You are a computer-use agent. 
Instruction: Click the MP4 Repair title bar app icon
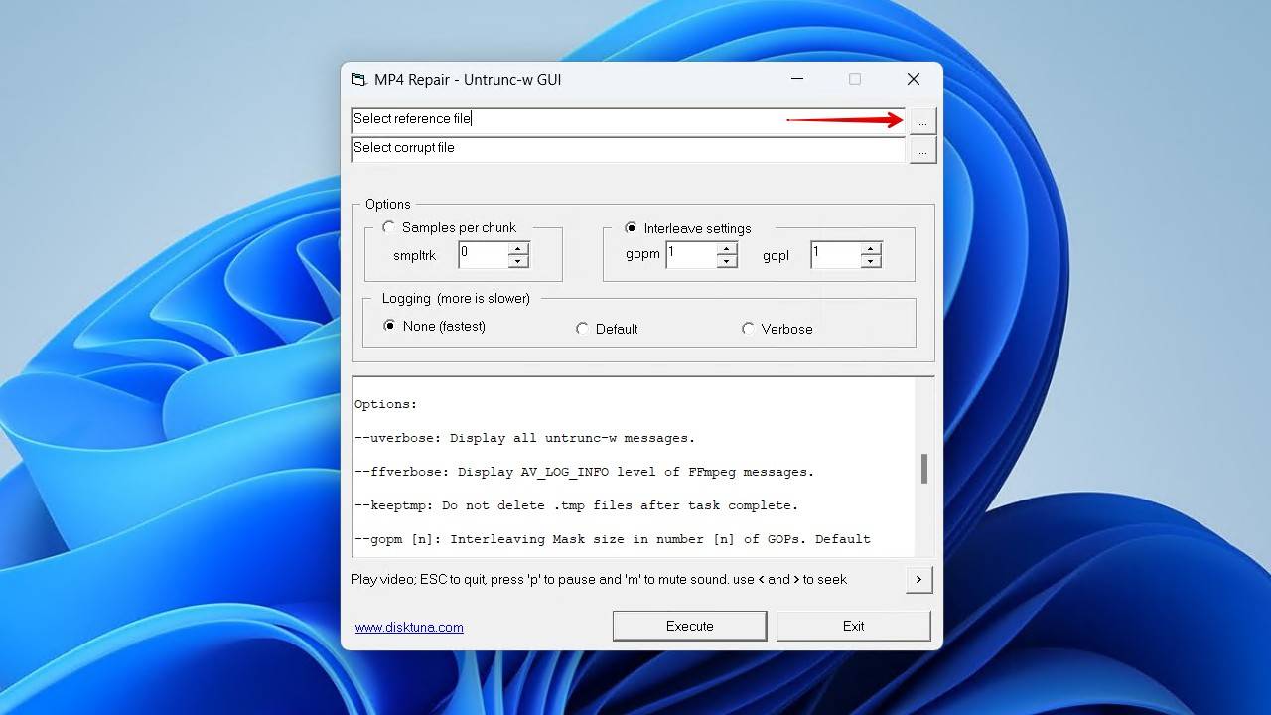coord(358,79)
